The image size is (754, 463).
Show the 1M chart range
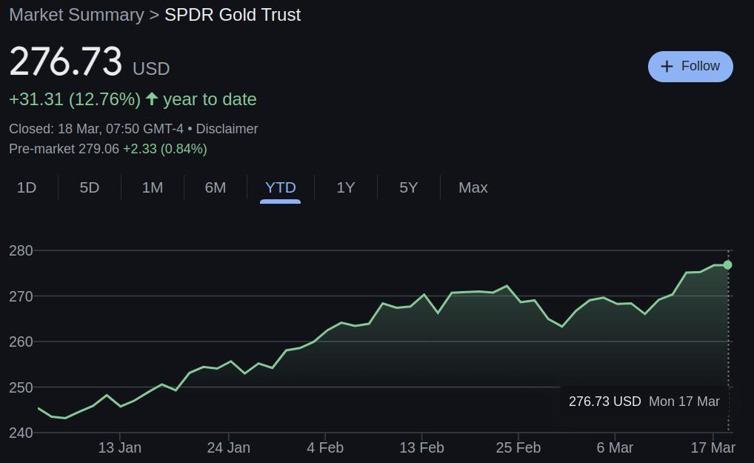pos(153,187)
